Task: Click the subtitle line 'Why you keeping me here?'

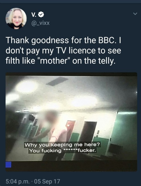Action: pyautogui.click(x=62, y=145)
